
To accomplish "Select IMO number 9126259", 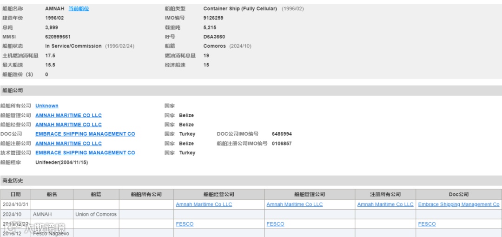I will 213,18.
